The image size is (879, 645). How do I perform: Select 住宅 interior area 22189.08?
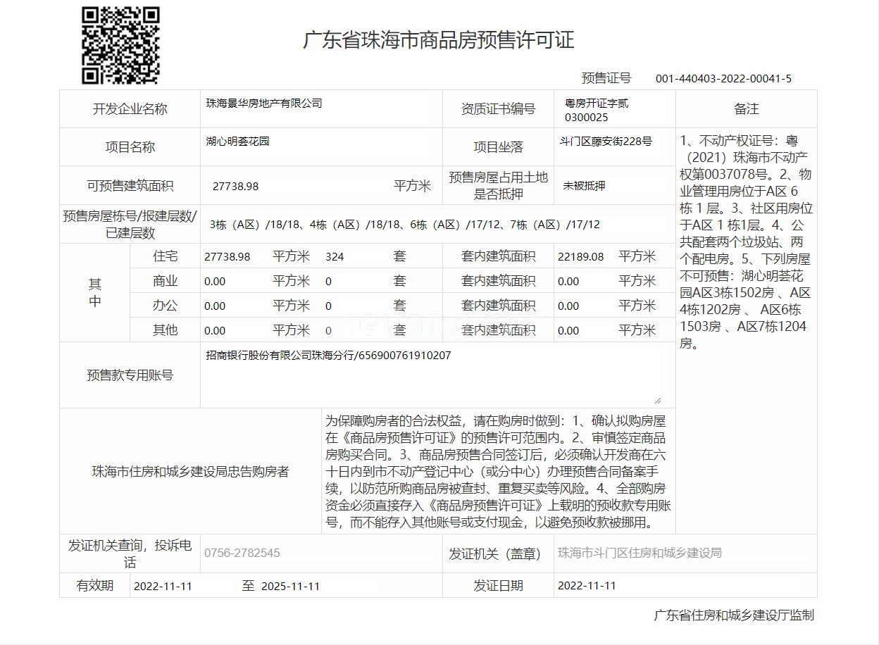581,257
